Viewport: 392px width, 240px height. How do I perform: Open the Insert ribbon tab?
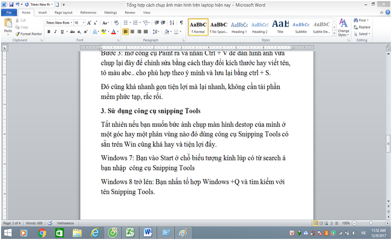click(42, 12)
